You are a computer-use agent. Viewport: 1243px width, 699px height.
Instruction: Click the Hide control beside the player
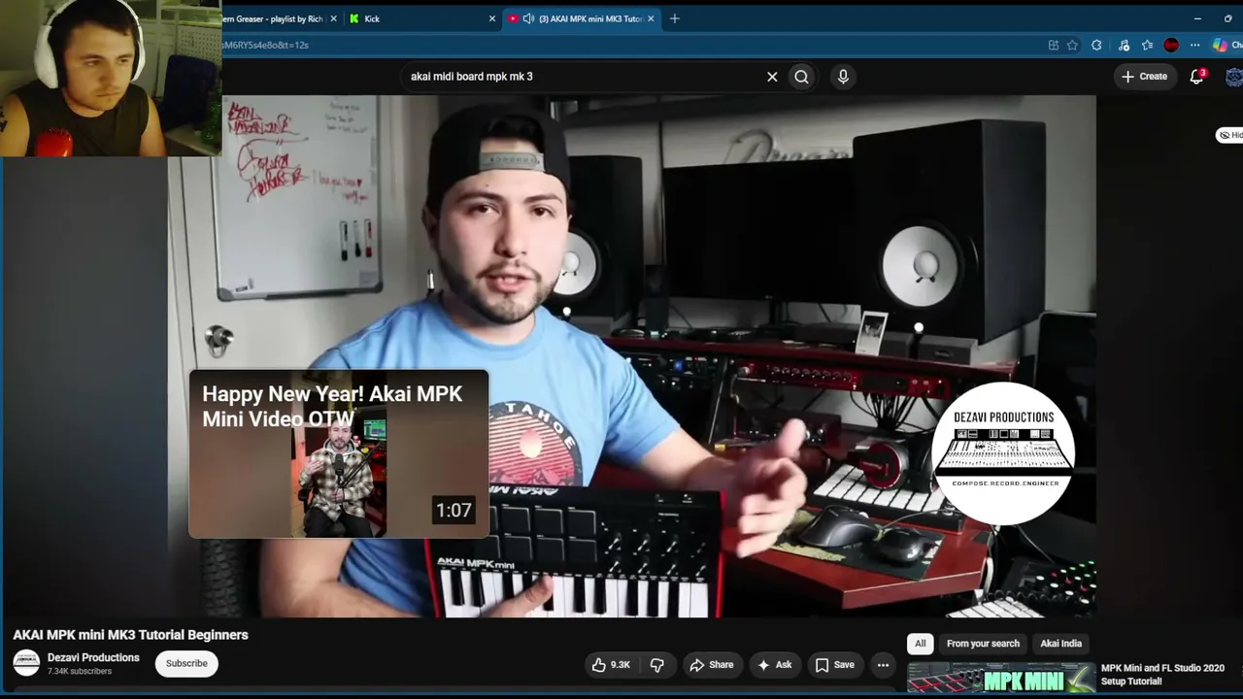tap(1230, 135)
